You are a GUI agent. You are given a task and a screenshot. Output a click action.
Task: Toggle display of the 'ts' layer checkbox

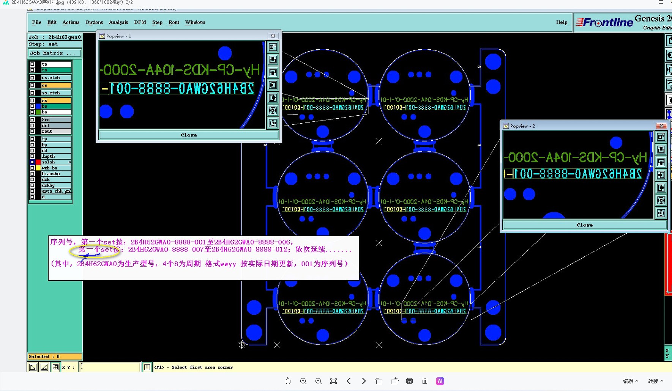32,70
